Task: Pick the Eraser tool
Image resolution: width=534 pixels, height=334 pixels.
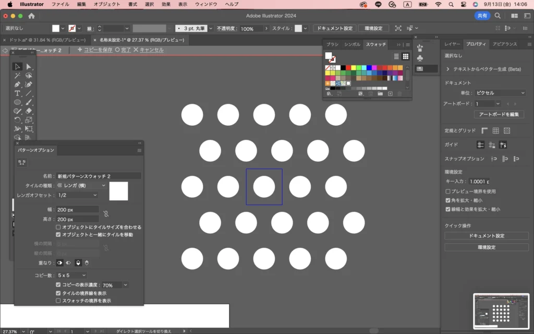Action: (29, 111)
